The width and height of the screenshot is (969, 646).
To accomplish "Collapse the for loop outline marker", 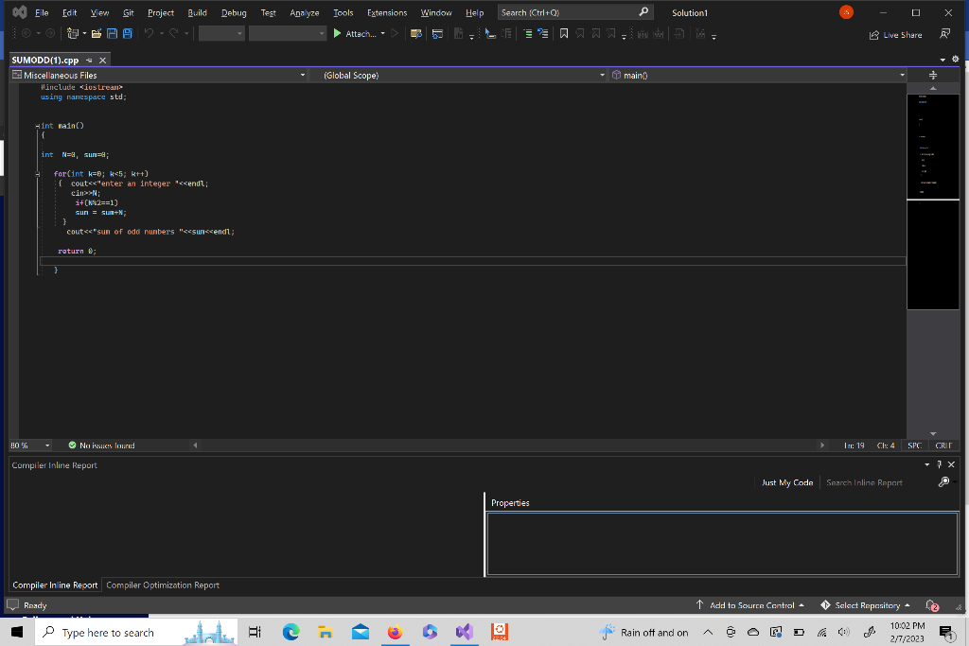I will pos(38,174).
